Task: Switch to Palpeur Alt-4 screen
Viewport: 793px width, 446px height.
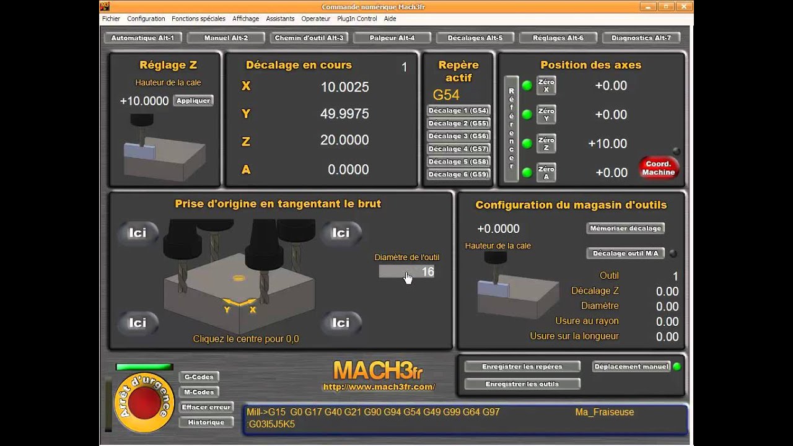Action: pos(392,38)
